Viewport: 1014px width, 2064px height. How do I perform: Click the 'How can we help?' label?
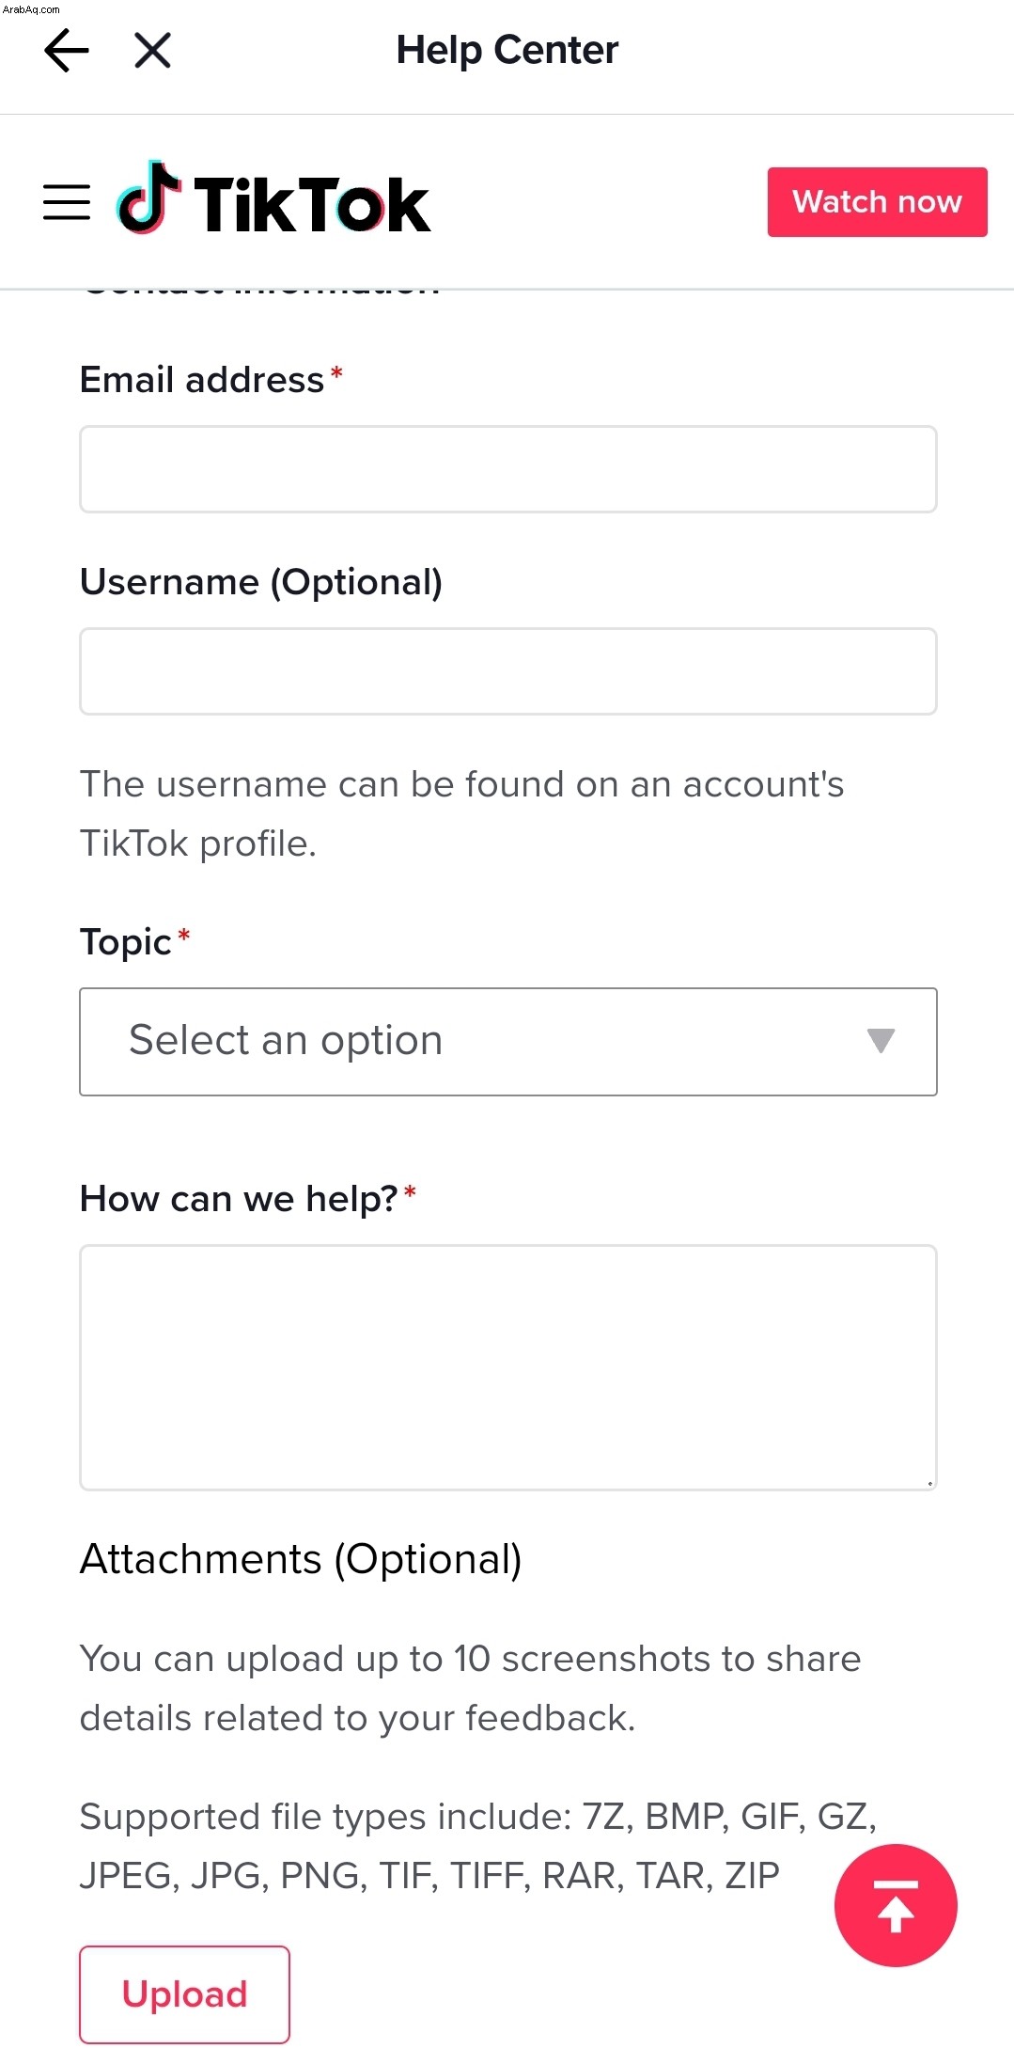point(239,1199)
